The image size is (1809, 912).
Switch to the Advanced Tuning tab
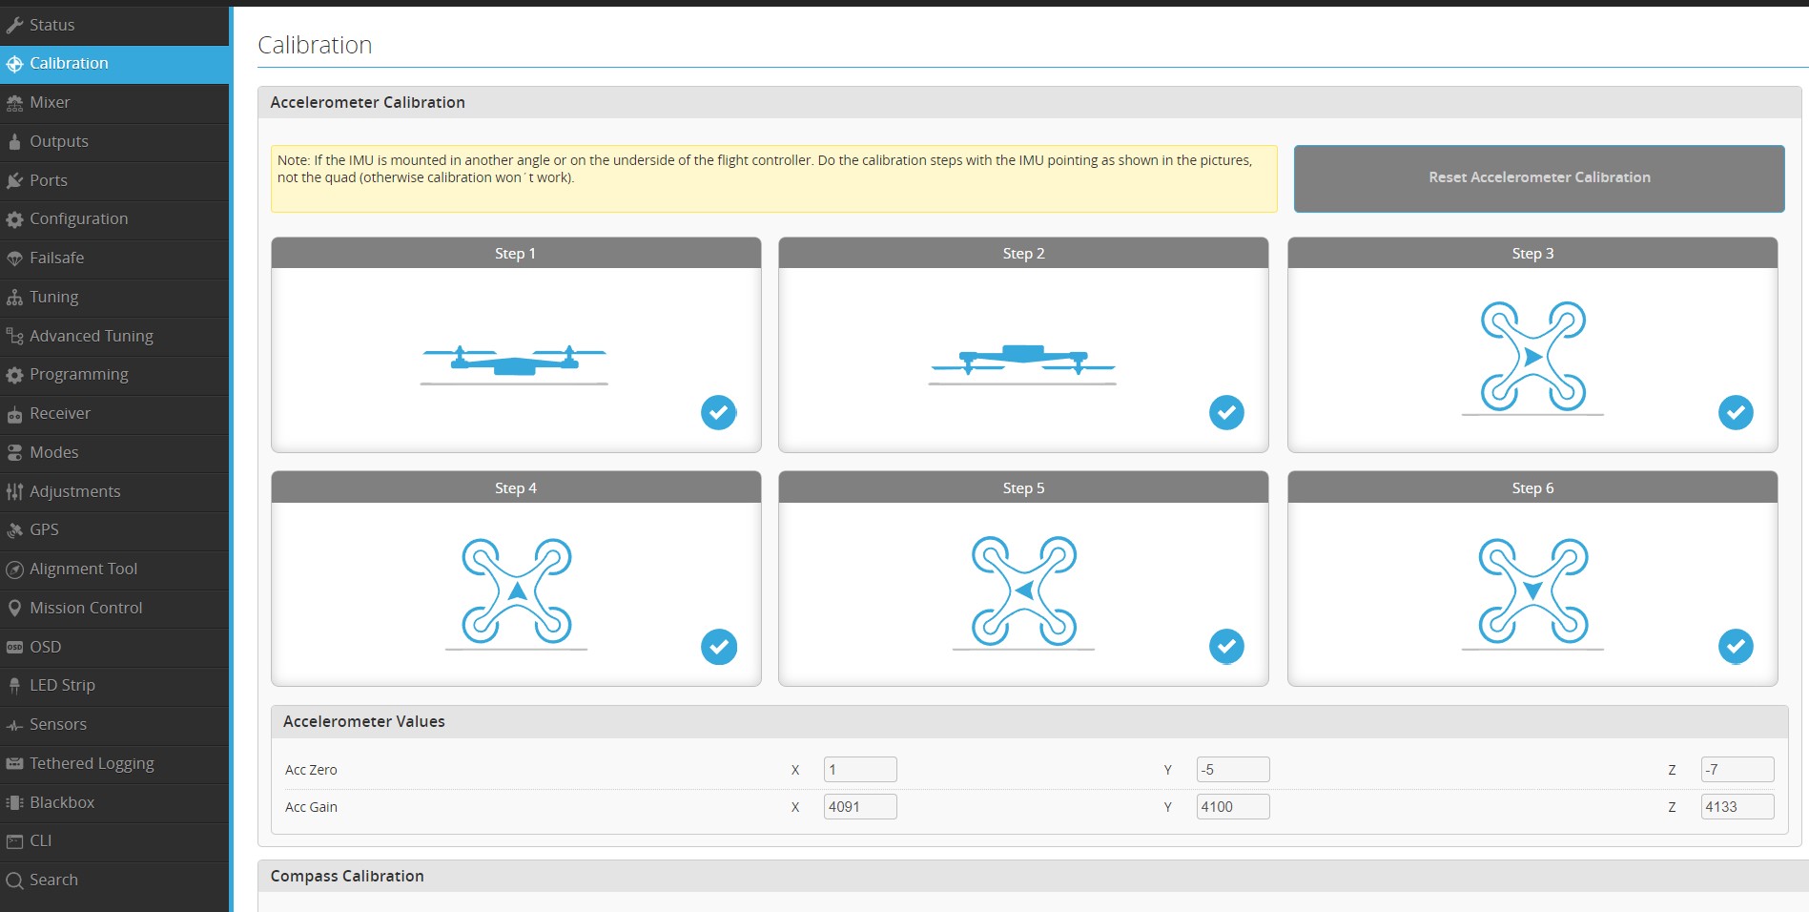(x=91, y=336)
